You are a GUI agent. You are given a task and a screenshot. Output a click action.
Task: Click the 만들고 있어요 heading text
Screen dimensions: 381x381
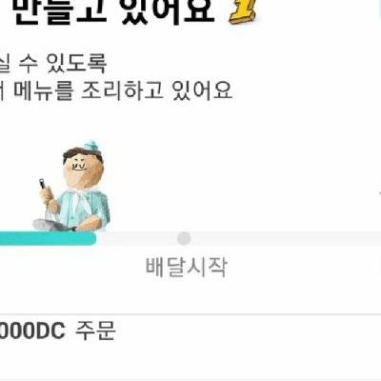114,12
